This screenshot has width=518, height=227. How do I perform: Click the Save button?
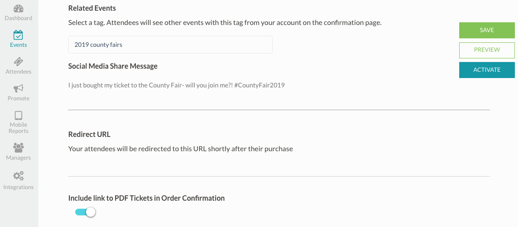point(487,30)
